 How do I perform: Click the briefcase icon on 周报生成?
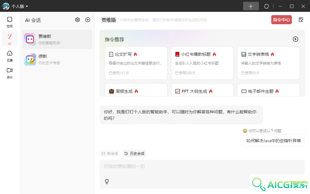[x=111, y=91]
